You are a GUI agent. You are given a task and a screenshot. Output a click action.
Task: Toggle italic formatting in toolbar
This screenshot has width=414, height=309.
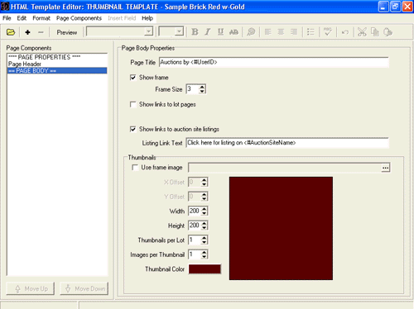208,32
